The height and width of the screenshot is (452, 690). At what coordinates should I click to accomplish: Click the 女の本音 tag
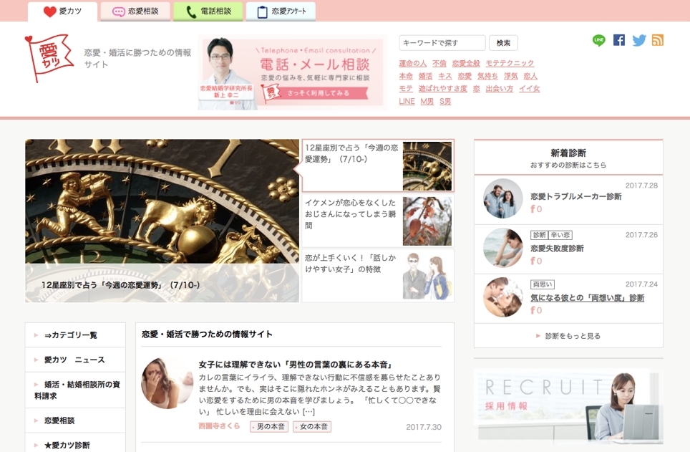click(x=313, y=426)
